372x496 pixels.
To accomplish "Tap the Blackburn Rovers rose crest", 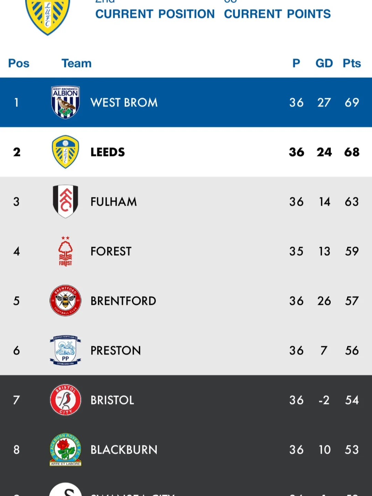I will (x=65, y=449).
